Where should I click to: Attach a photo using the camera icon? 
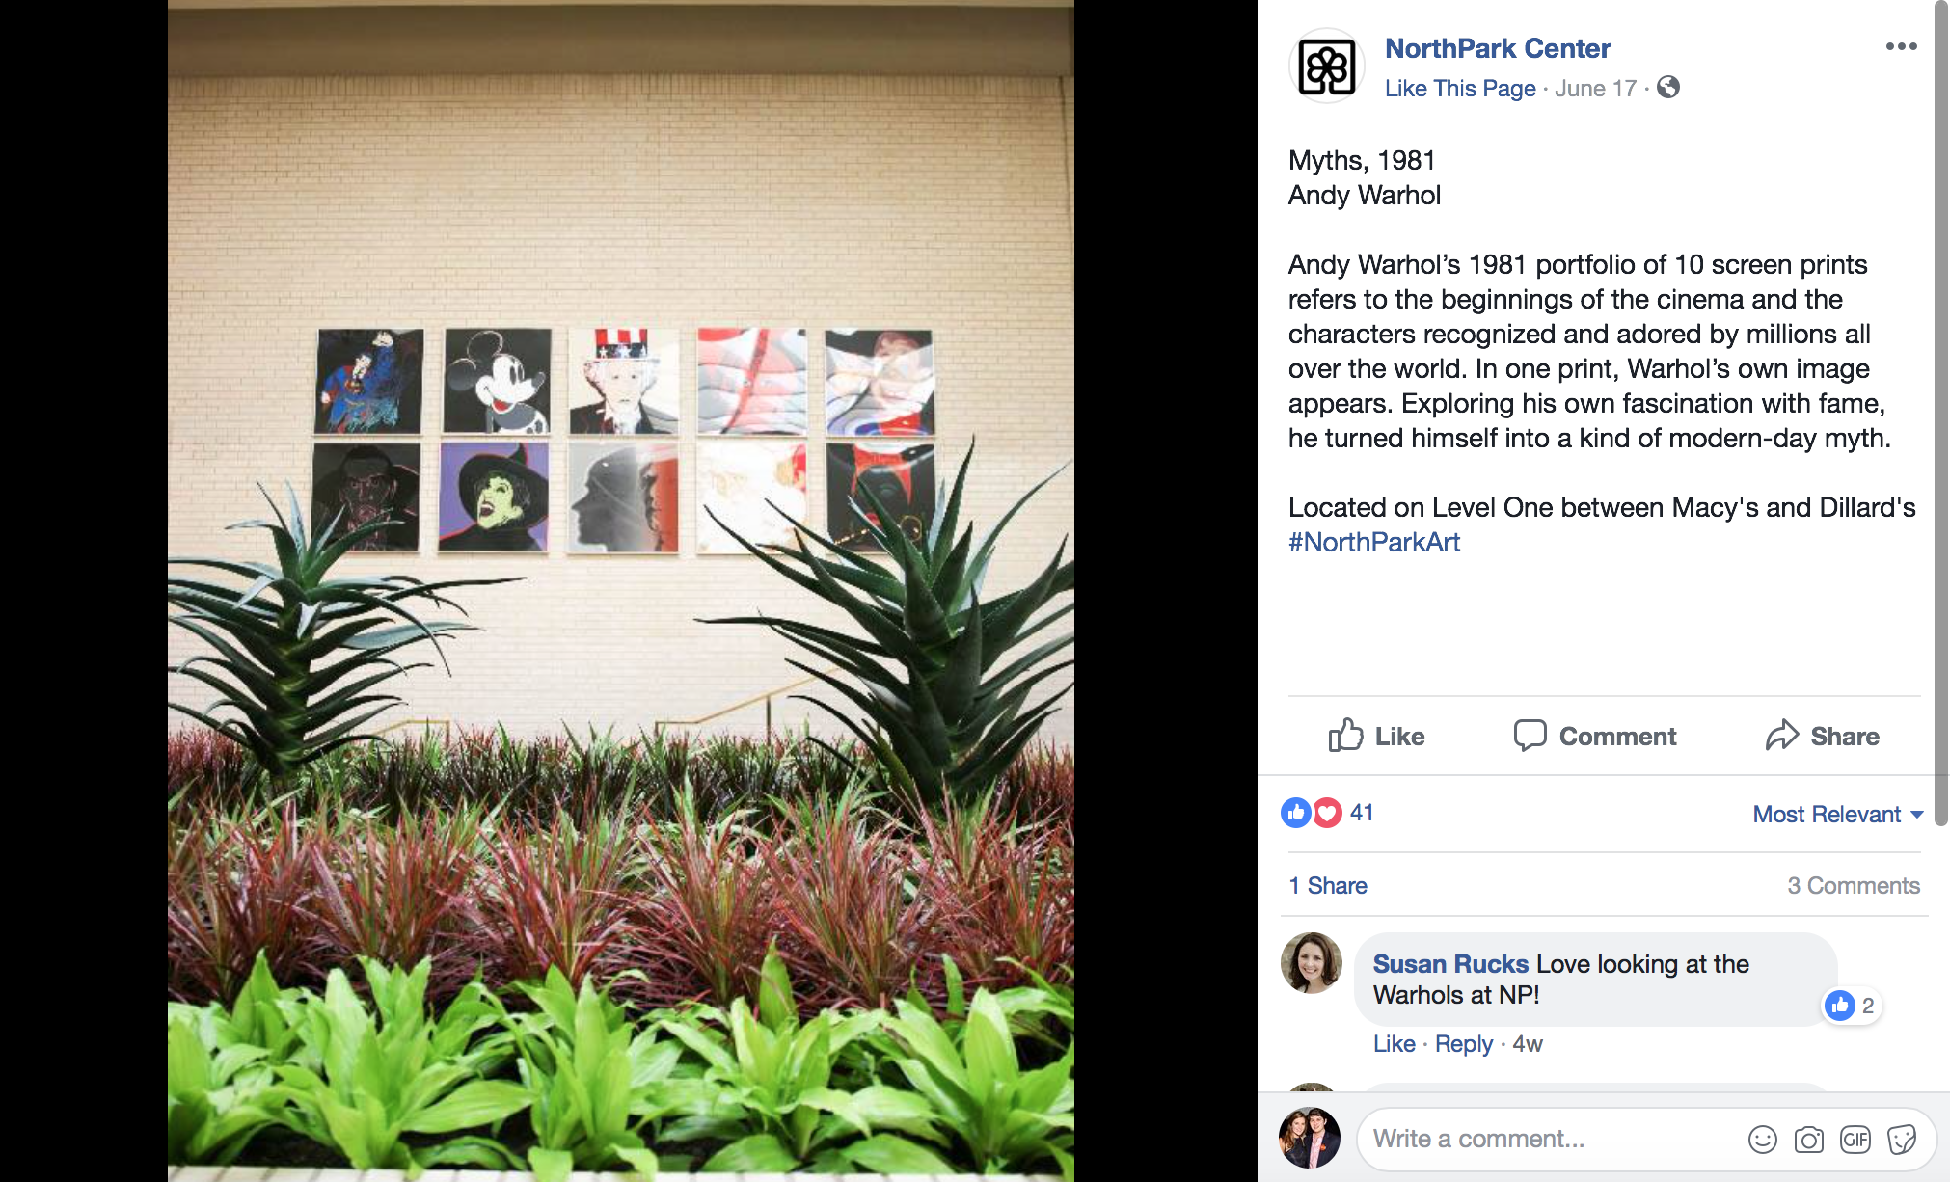tap(1808, 1140)
